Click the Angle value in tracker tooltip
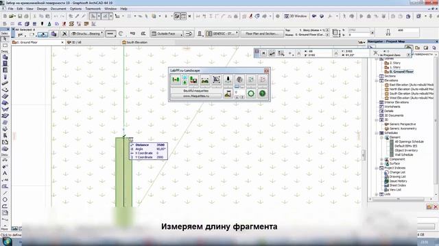Viewport: 439px width, 246px height. click(x=161, y=149)
